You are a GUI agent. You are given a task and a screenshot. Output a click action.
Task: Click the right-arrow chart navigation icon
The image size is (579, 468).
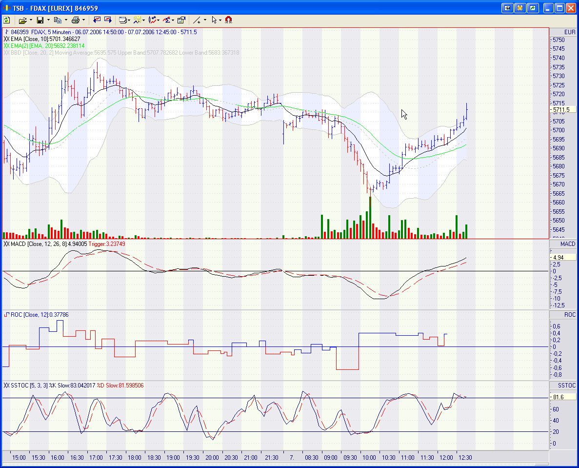(x=108, y=20)
